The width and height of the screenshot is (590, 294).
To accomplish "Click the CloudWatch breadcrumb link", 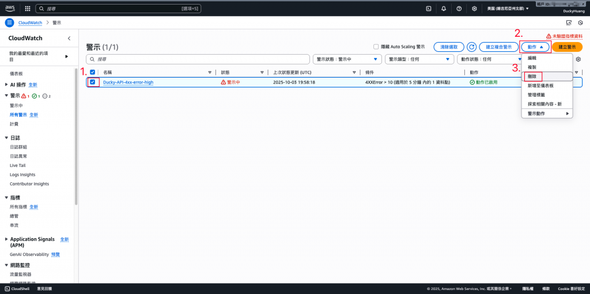I will pyautogui.click(x=30, y=22).
